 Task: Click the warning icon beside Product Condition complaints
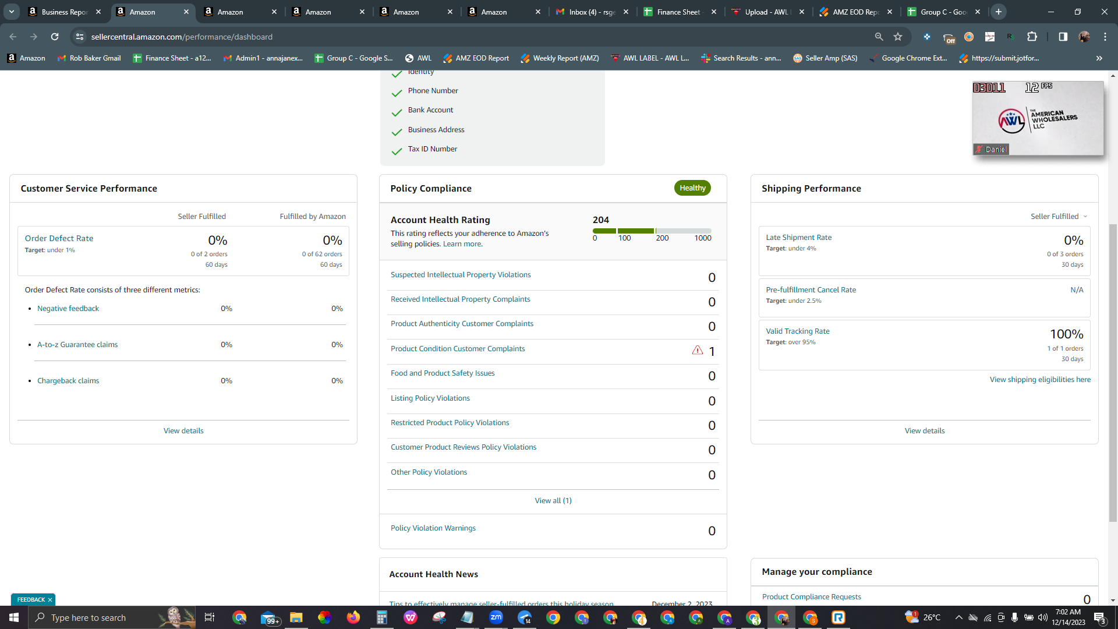(697, 350)
